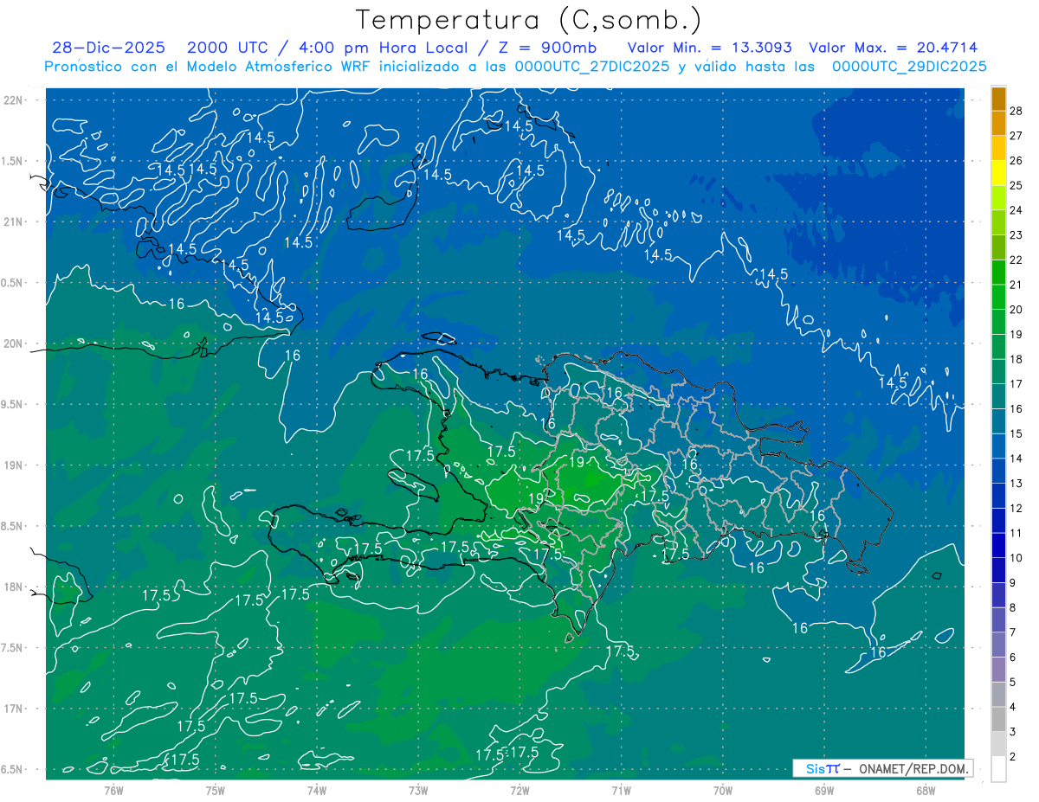Select the initialization stamp "0000UTC_27DIC2025"
The width and height of the screenshot is (1039, 802).
[x=591, y=67]
